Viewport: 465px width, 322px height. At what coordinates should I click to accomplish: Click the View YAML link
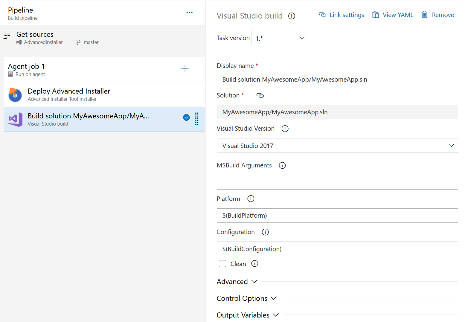(x=393, y=15)
